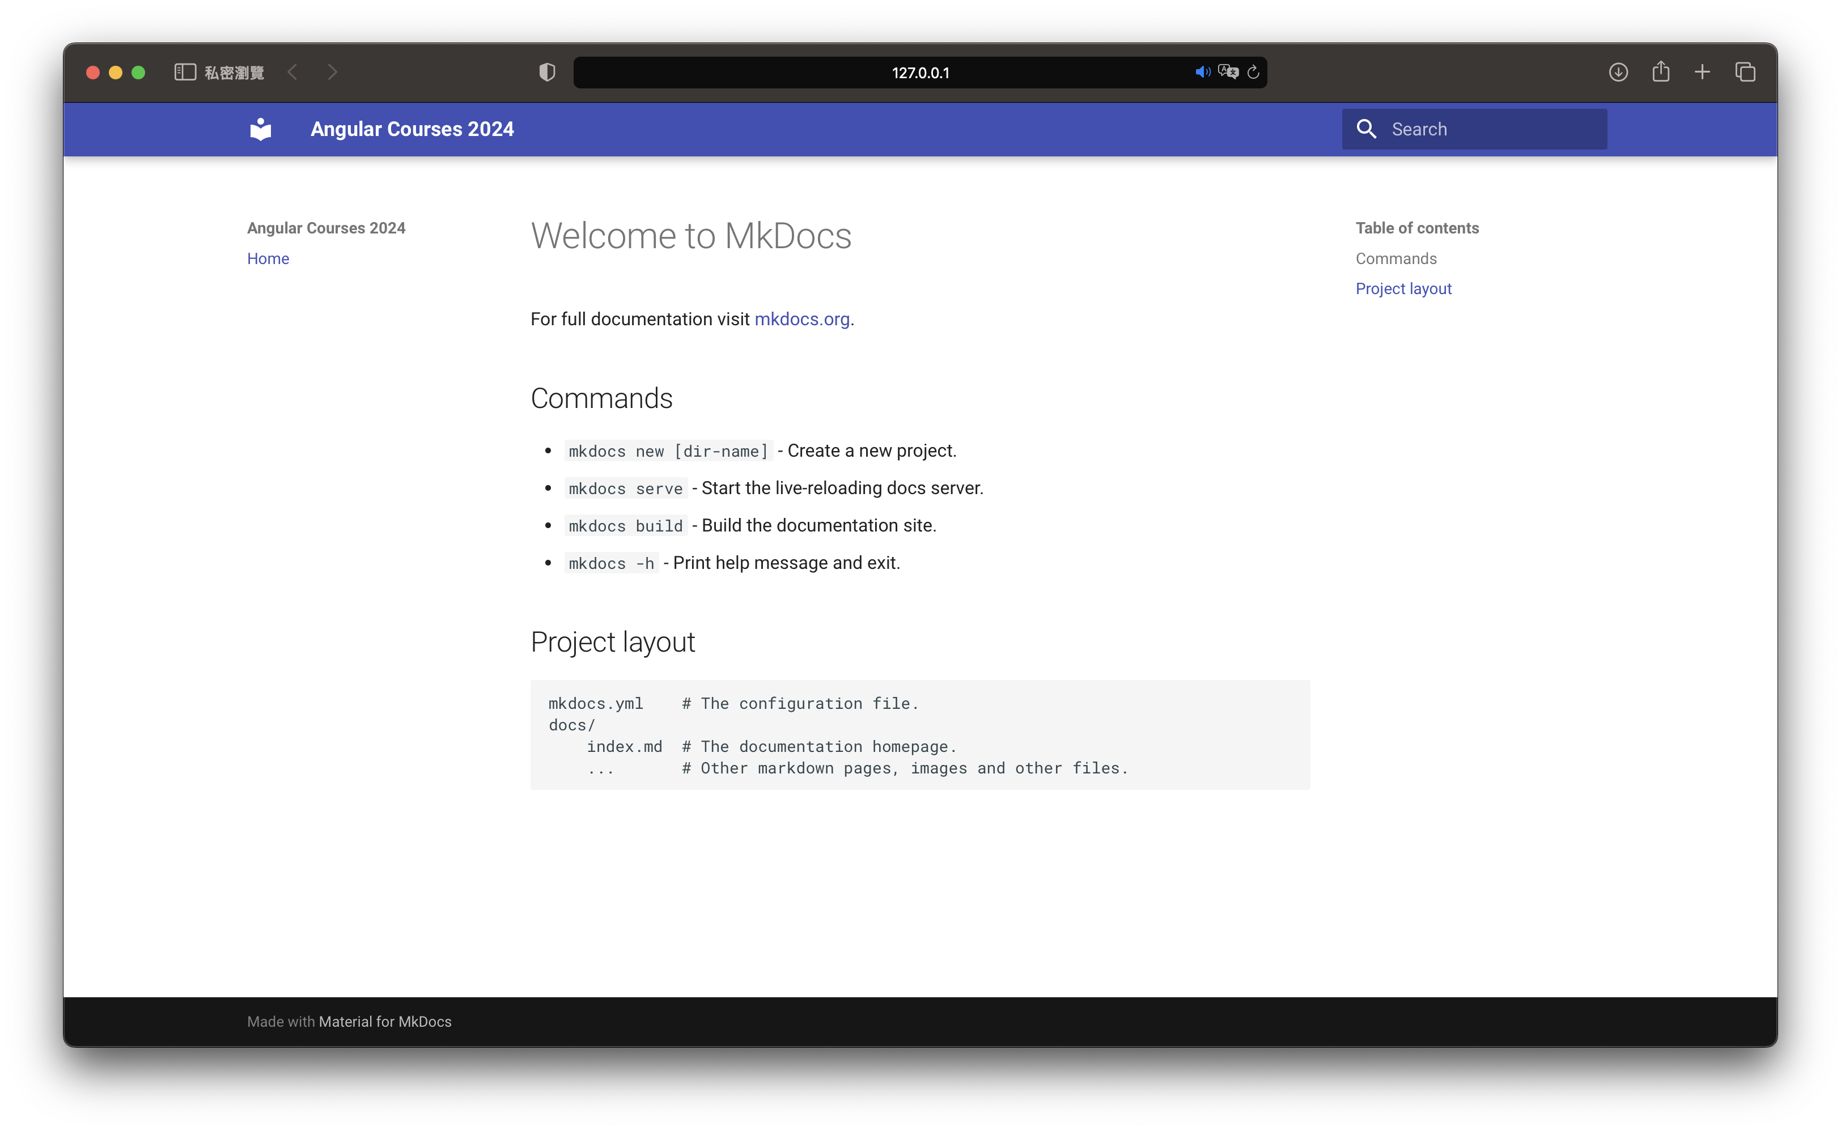Show the tab overview icon
This screenshot has height=1131, width=1841.
pyautogui.click(x=1745, y=73)
